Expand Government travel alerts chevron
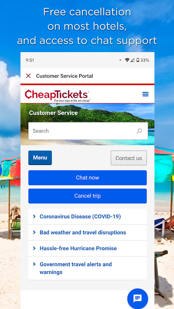This screenshot has height=309, width=174. [34, 264]
